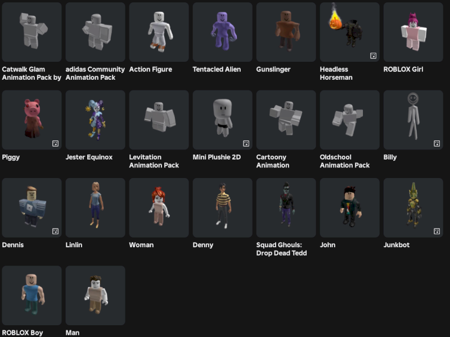Click the bundle badge icon on Mini Plushie 2D
450x337 pixels.
246,143
